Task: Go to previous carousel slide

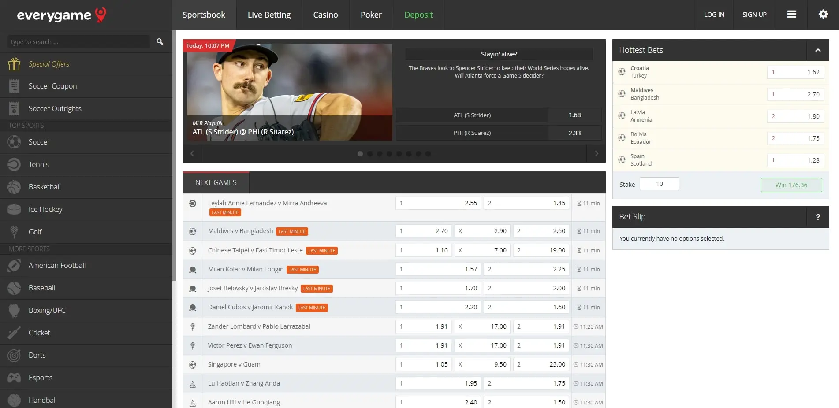Action: (192, 154)
